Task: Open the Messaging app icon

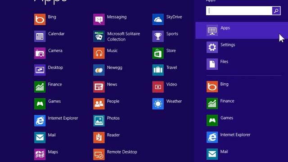Action: pyautogui.click(x=99, y=19)
